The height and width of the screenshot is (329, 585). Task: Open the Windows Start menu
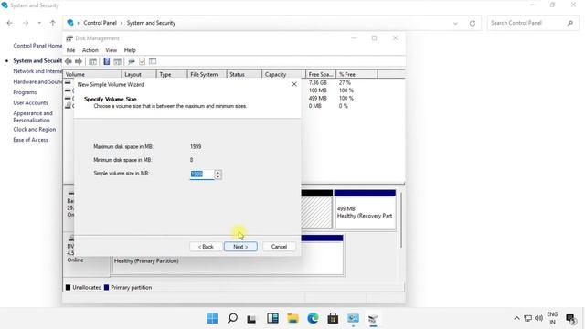click(x=212, y=318)
